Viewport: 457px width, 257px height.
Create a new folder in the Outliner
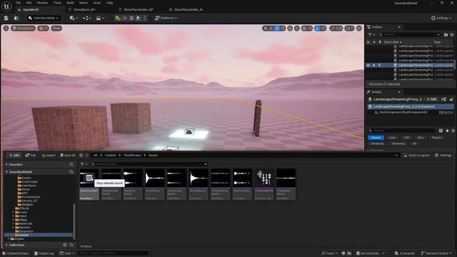coord(446,35)
